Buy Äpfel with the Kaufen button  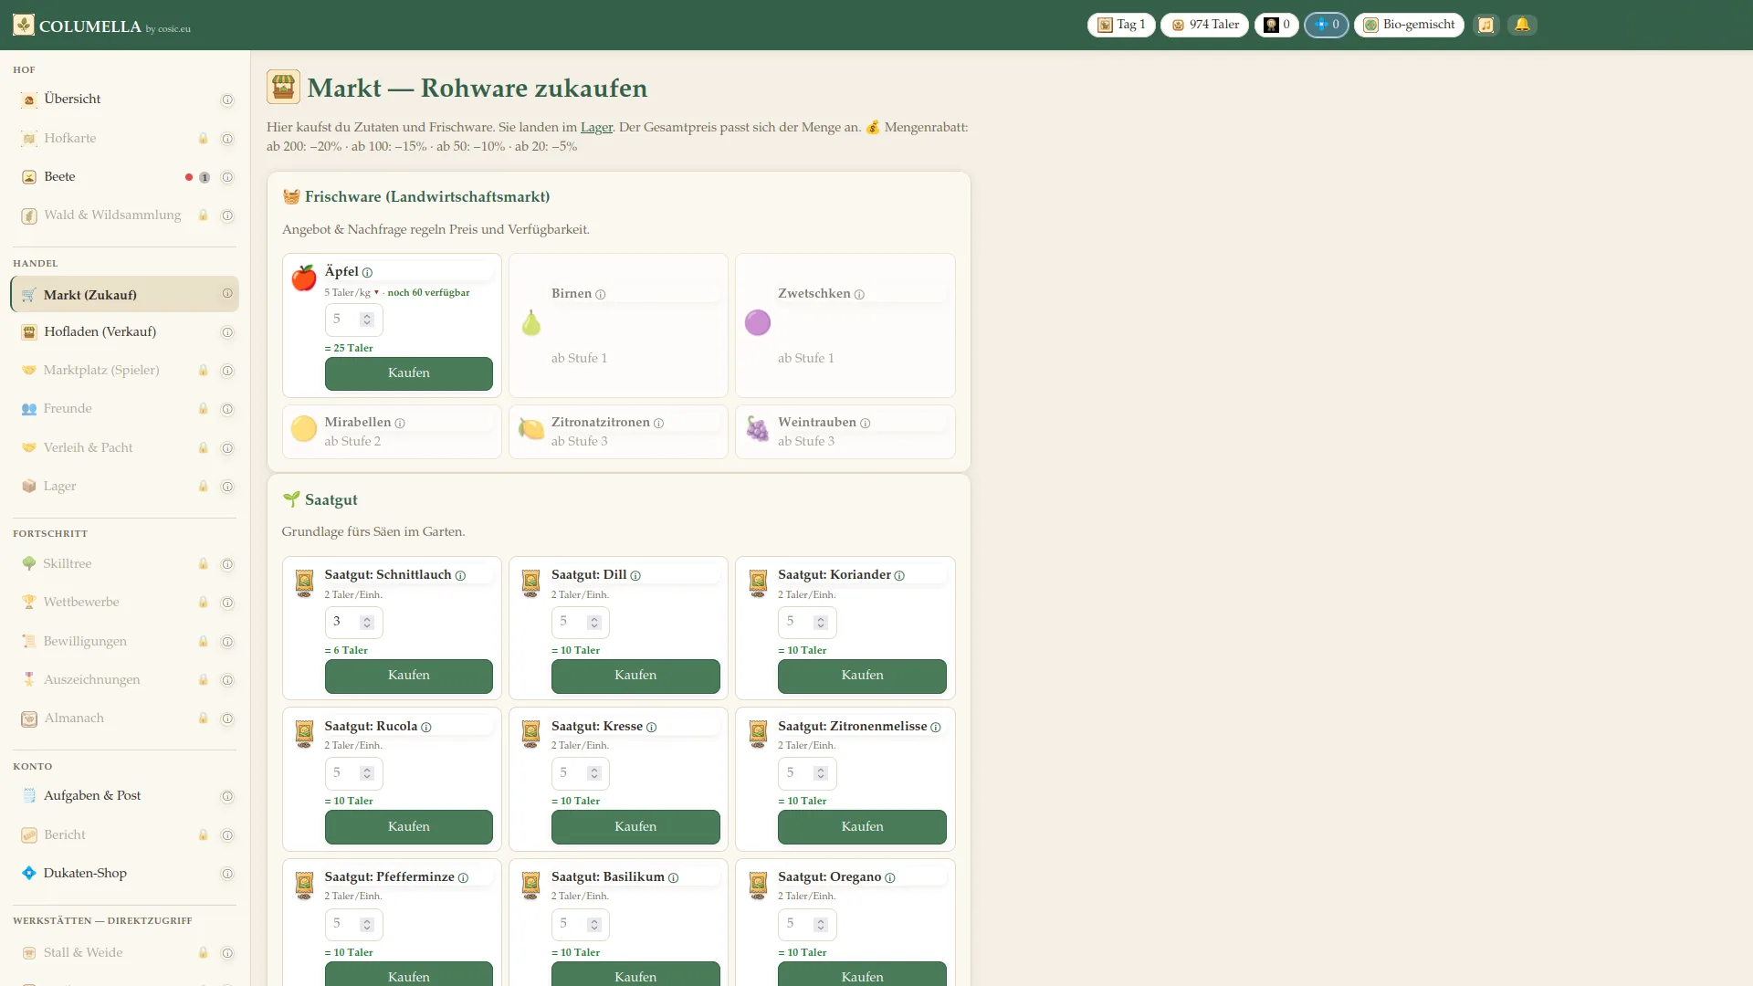click(409, 373)
